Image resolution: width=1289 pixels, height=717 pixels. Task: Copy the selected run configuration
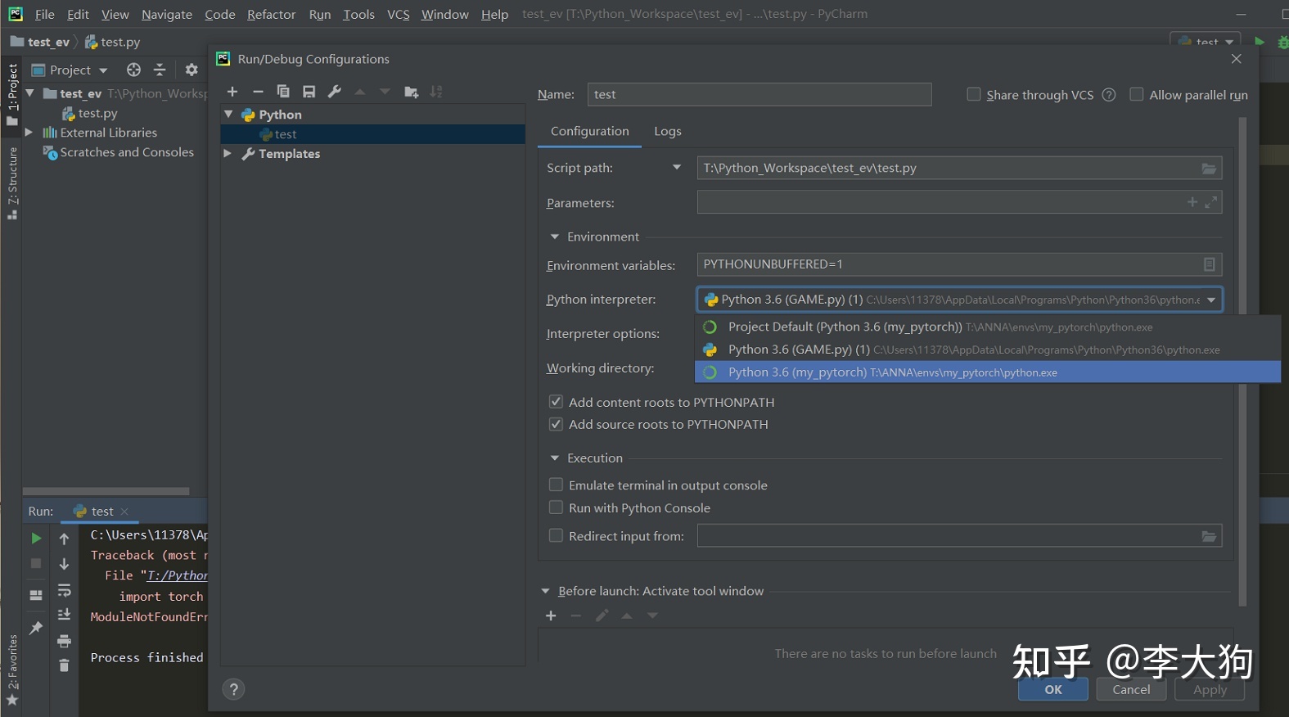283,92
